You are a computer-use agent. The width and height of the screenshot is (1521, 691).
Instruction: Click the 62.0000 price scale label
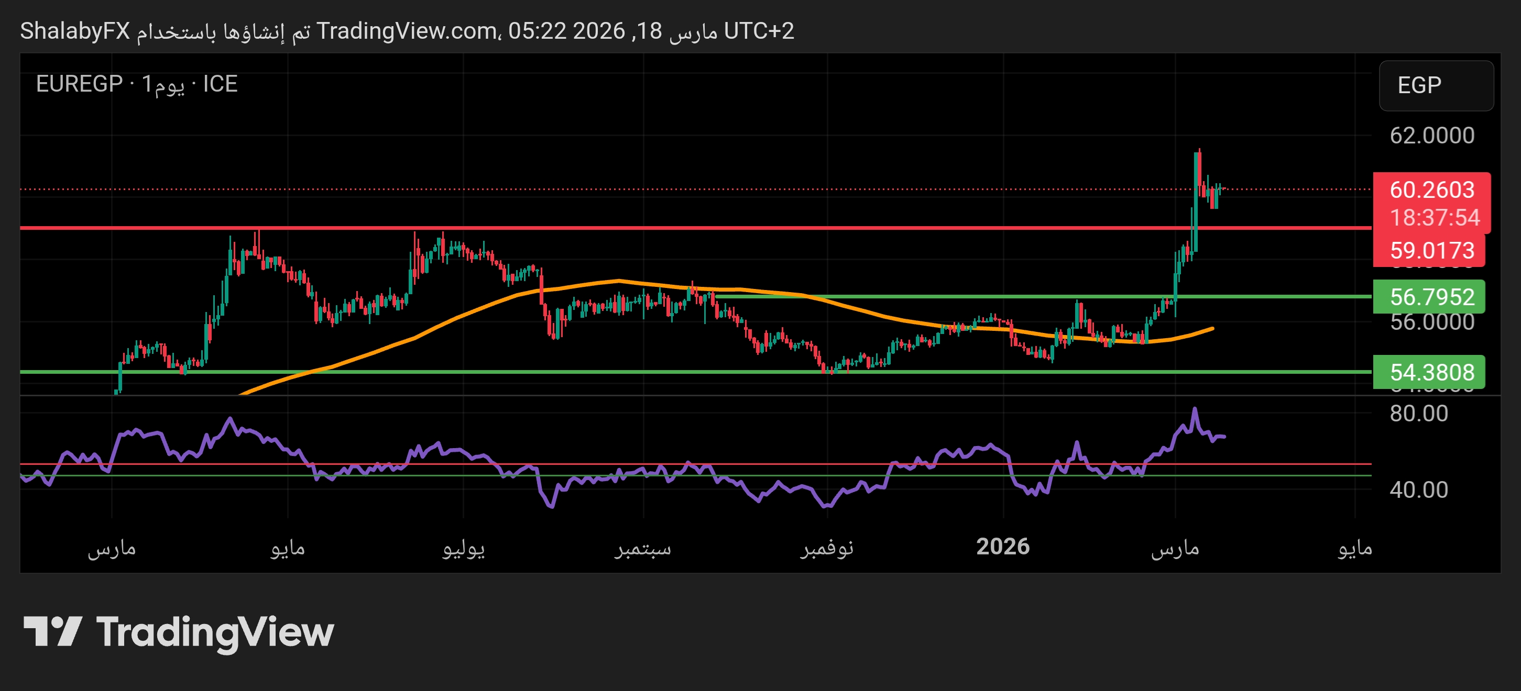[1431, 136]
